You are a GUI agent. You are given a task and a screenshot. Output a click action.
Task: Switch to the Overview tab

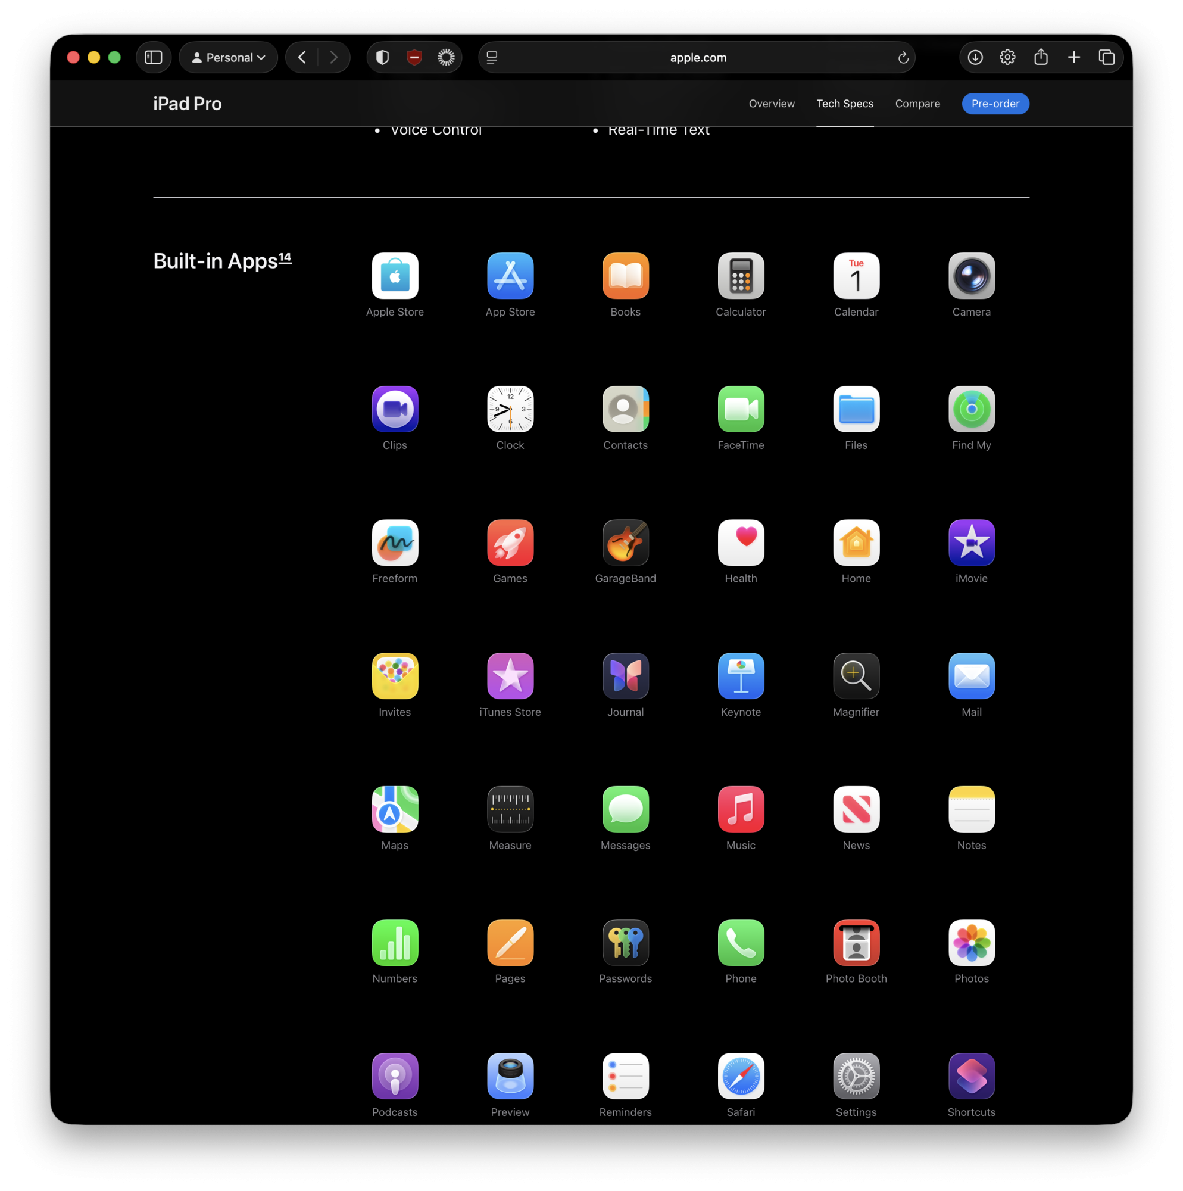point(771,104)
